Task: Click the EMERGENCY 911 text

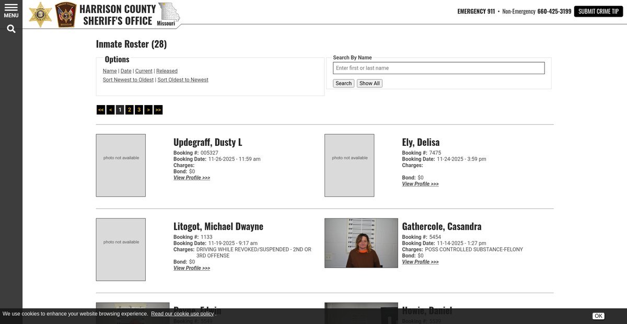Action: tap(476, 11)
